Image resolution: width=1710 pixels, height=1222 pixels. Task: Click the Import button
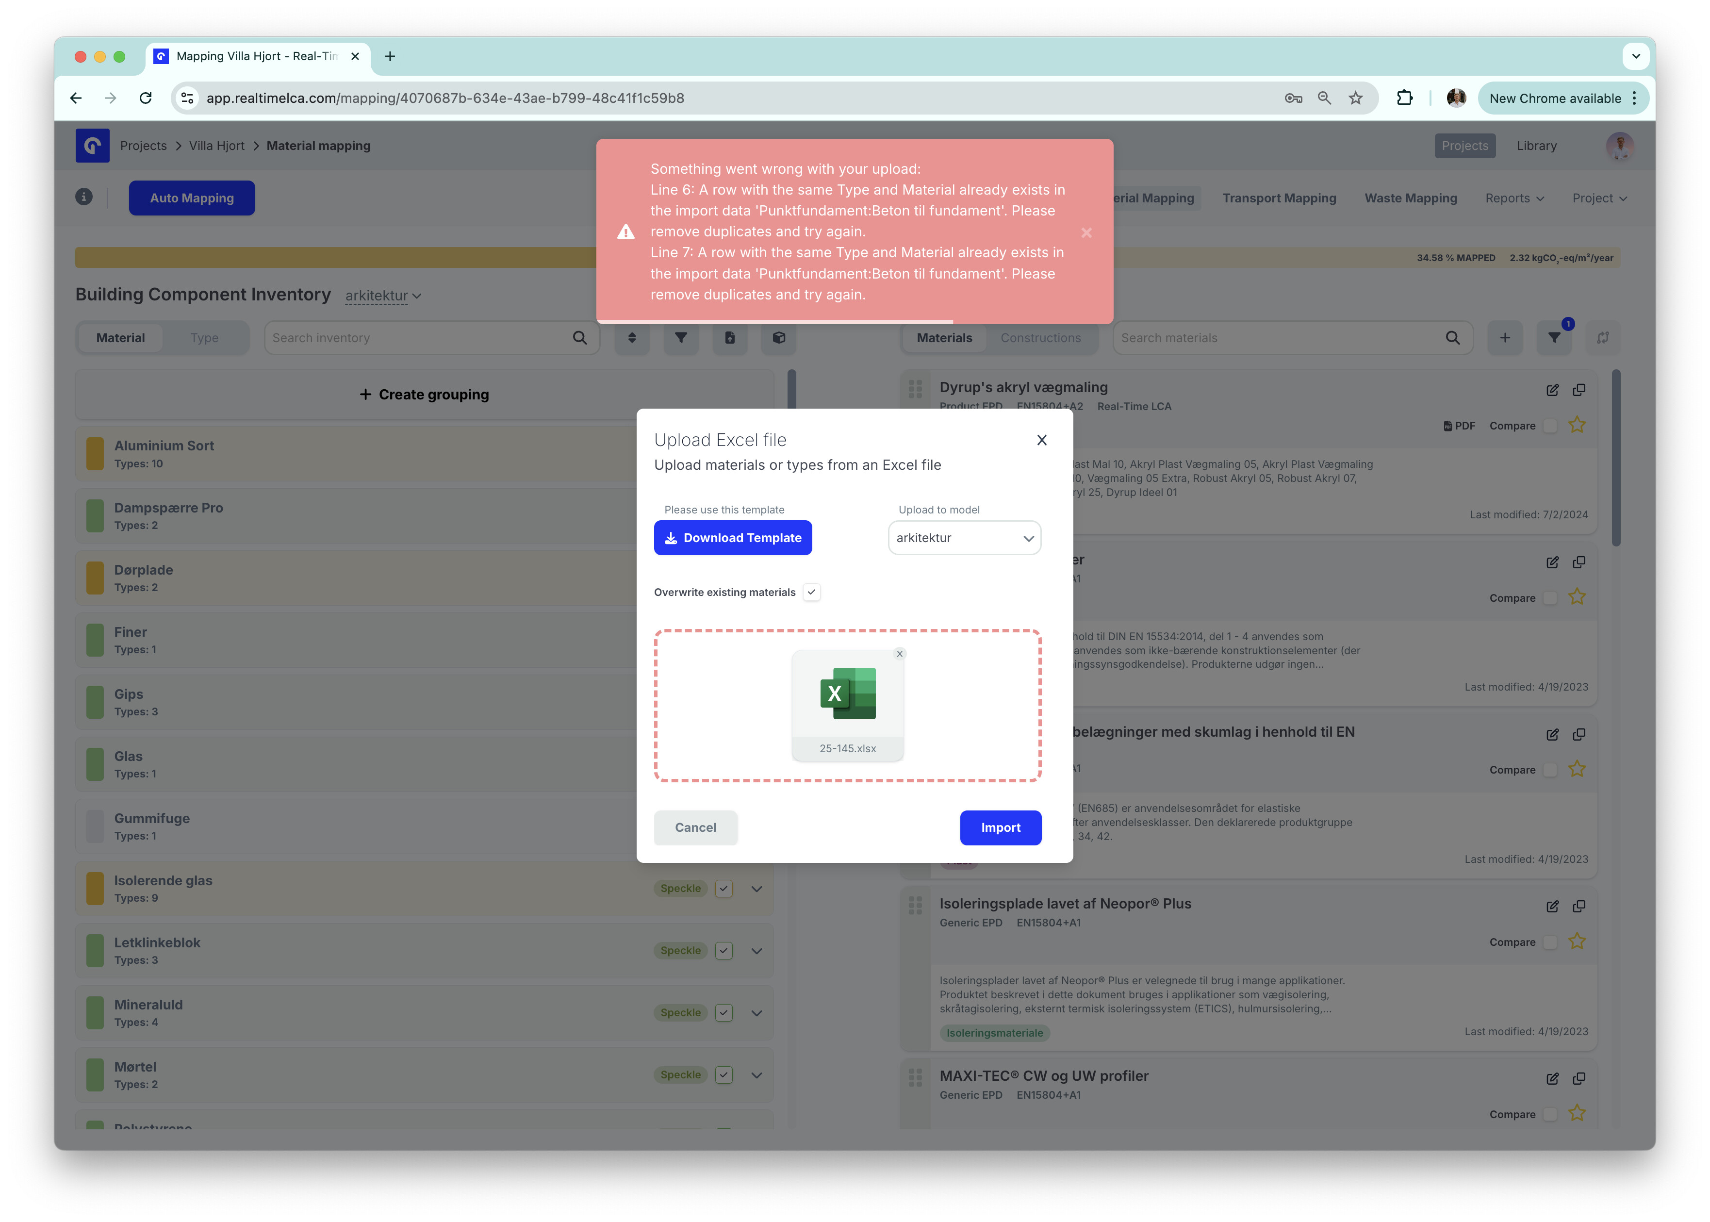(x=1000, y=828)
